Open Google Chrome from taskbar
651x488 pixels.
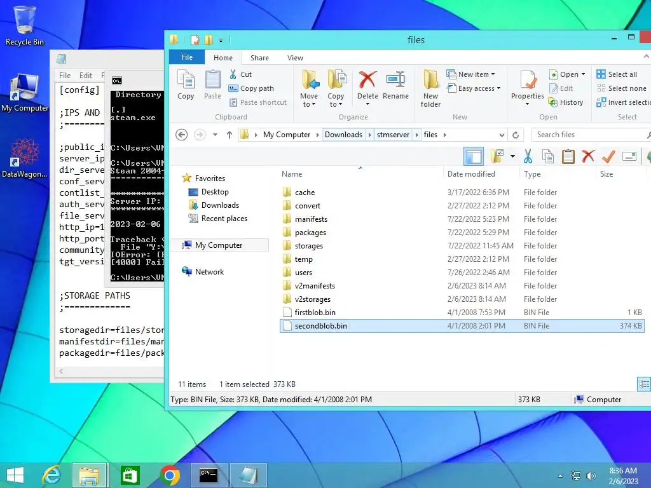[170, 475]
